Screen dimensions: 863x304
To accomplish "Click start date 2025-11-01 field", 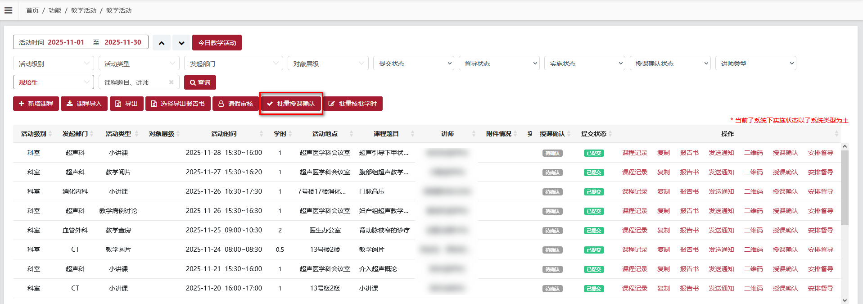I will [66, 42].
